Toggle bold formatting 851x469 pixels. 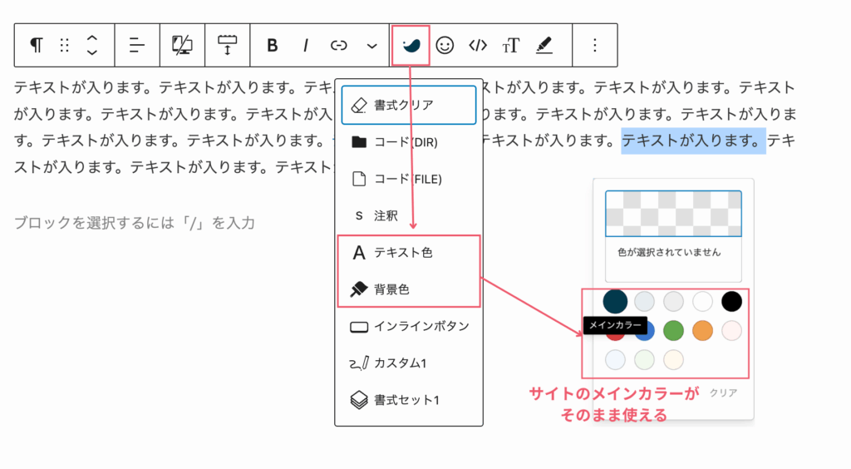(273, 45)
